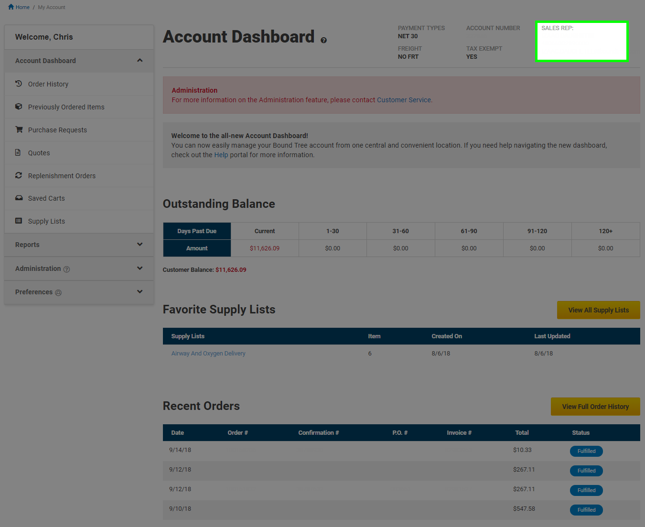Viewport: 645px width, 527px height.
Task: Expand the Reports section
Action: pos(140,244)
